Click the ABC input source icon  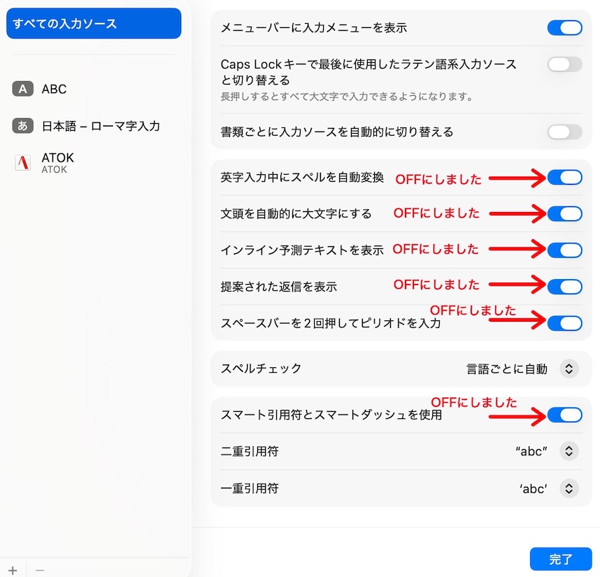click(x=23, y=89)
